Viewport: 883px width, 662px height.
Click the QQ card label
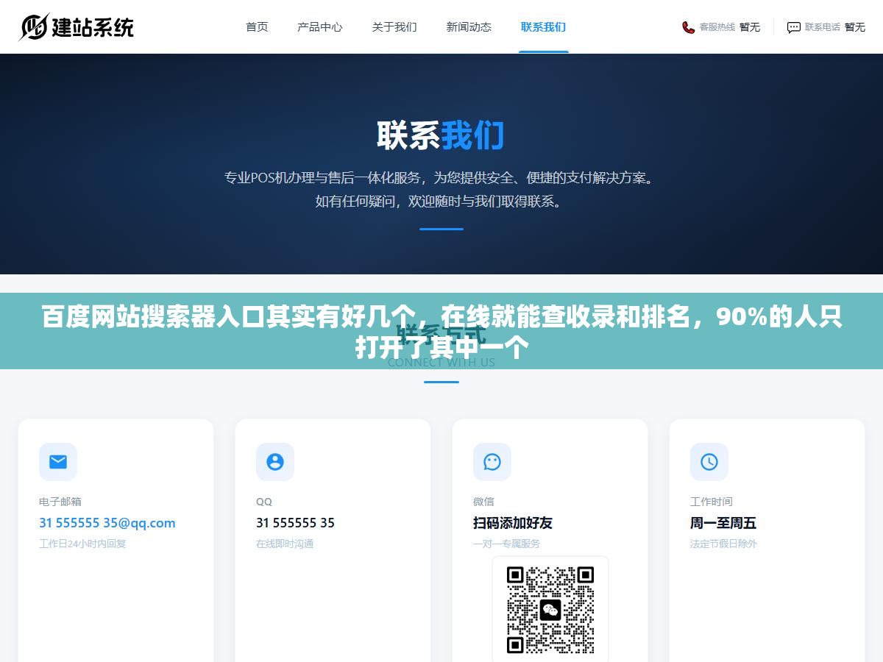click(x=264, y=502)
